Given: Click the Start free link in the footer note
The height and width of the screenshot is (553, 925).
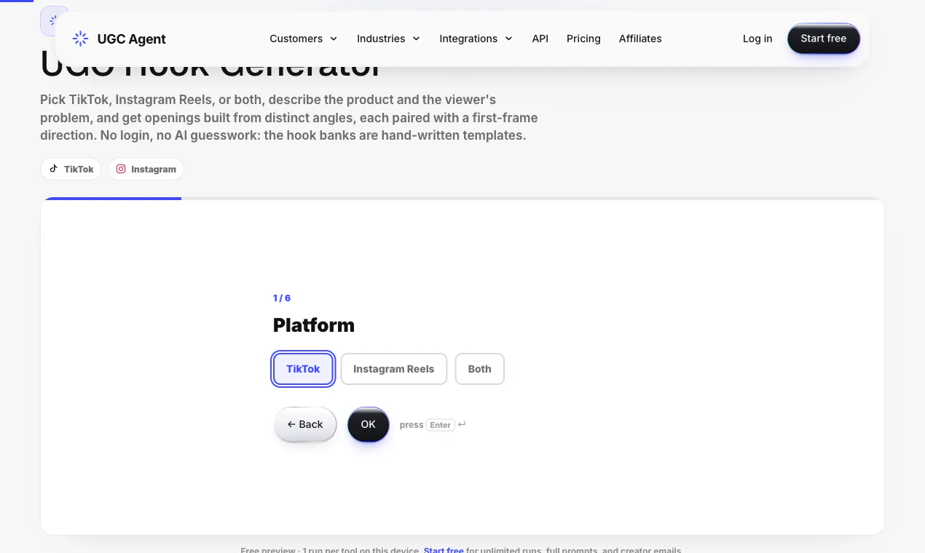Looking at the screenshot, I should pos(444,550).
